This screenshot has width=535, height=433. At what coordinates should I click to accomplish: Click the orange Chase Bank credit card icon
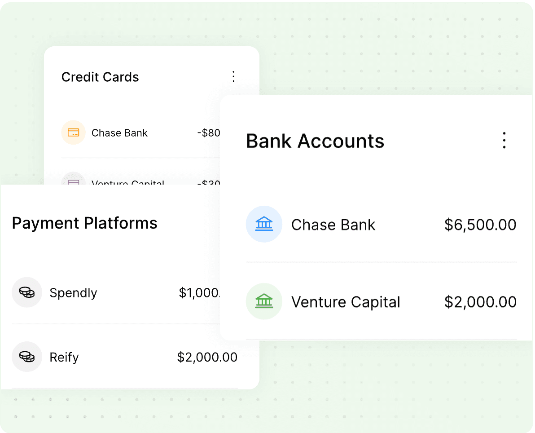point(73,133)
